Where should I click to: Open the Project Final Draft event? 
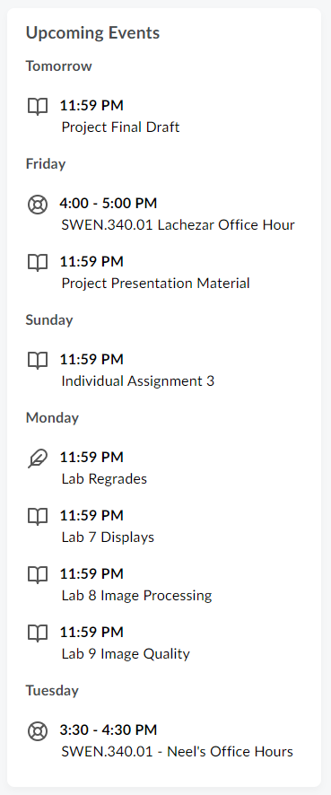120,127
